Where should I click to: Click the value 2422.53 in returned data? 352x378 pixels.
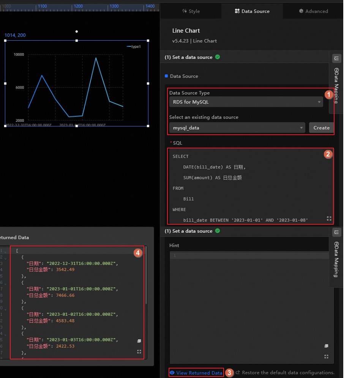(65, 346)
